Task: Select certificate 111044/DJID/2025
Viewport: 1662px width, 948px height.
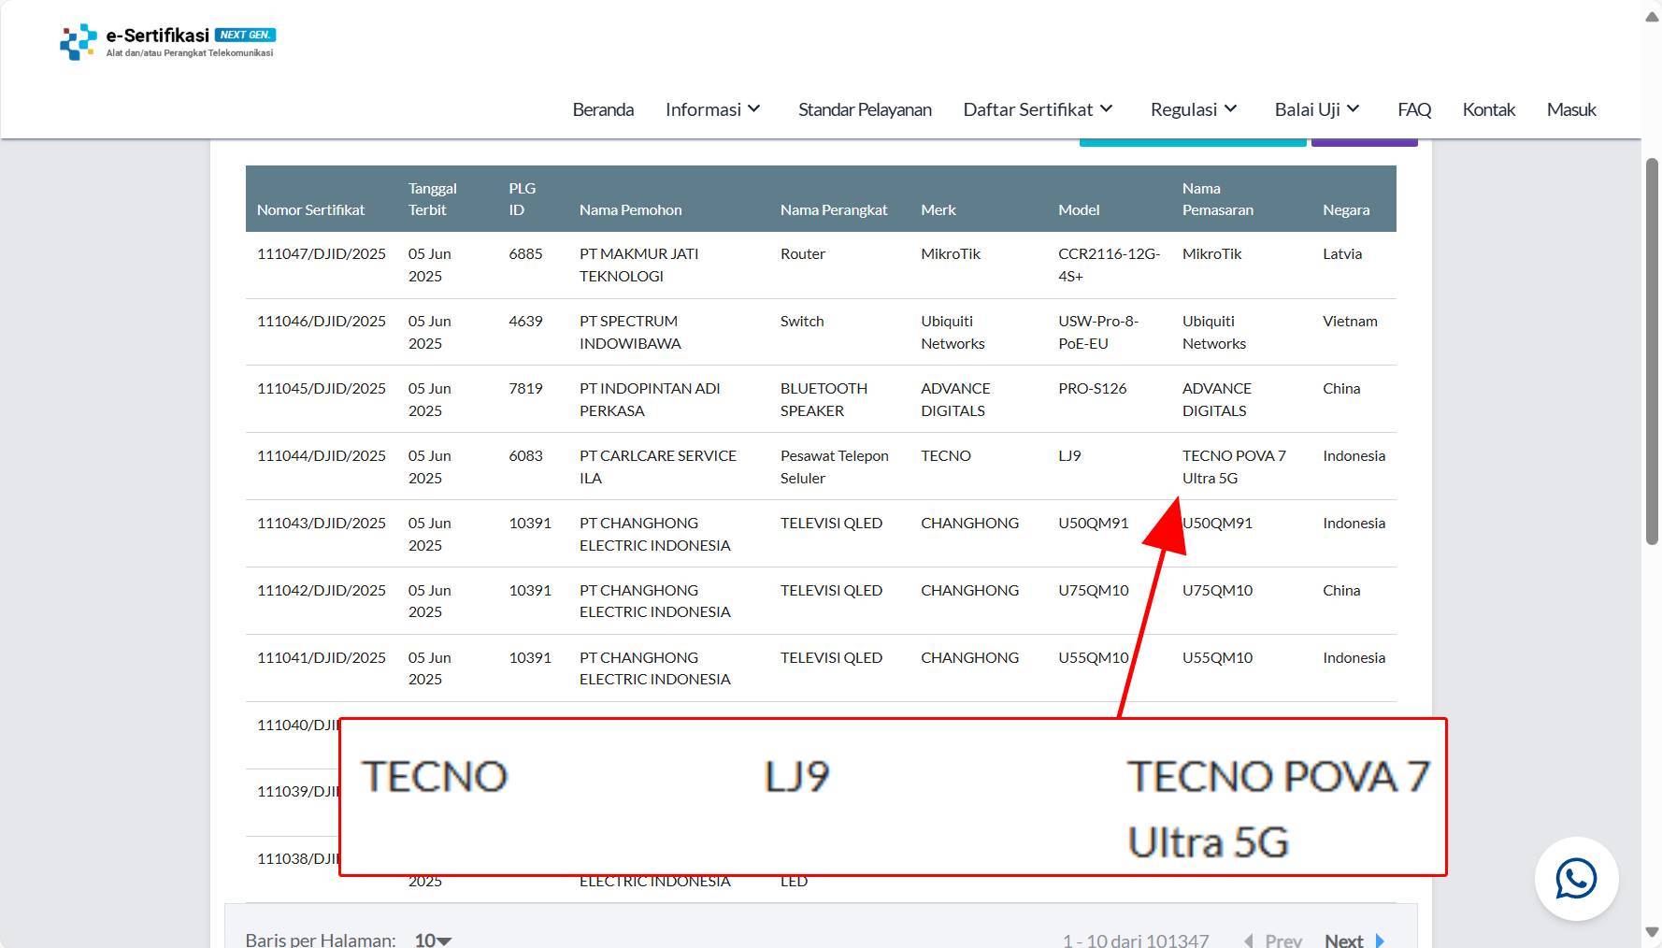Action: [x=321, y=455]
